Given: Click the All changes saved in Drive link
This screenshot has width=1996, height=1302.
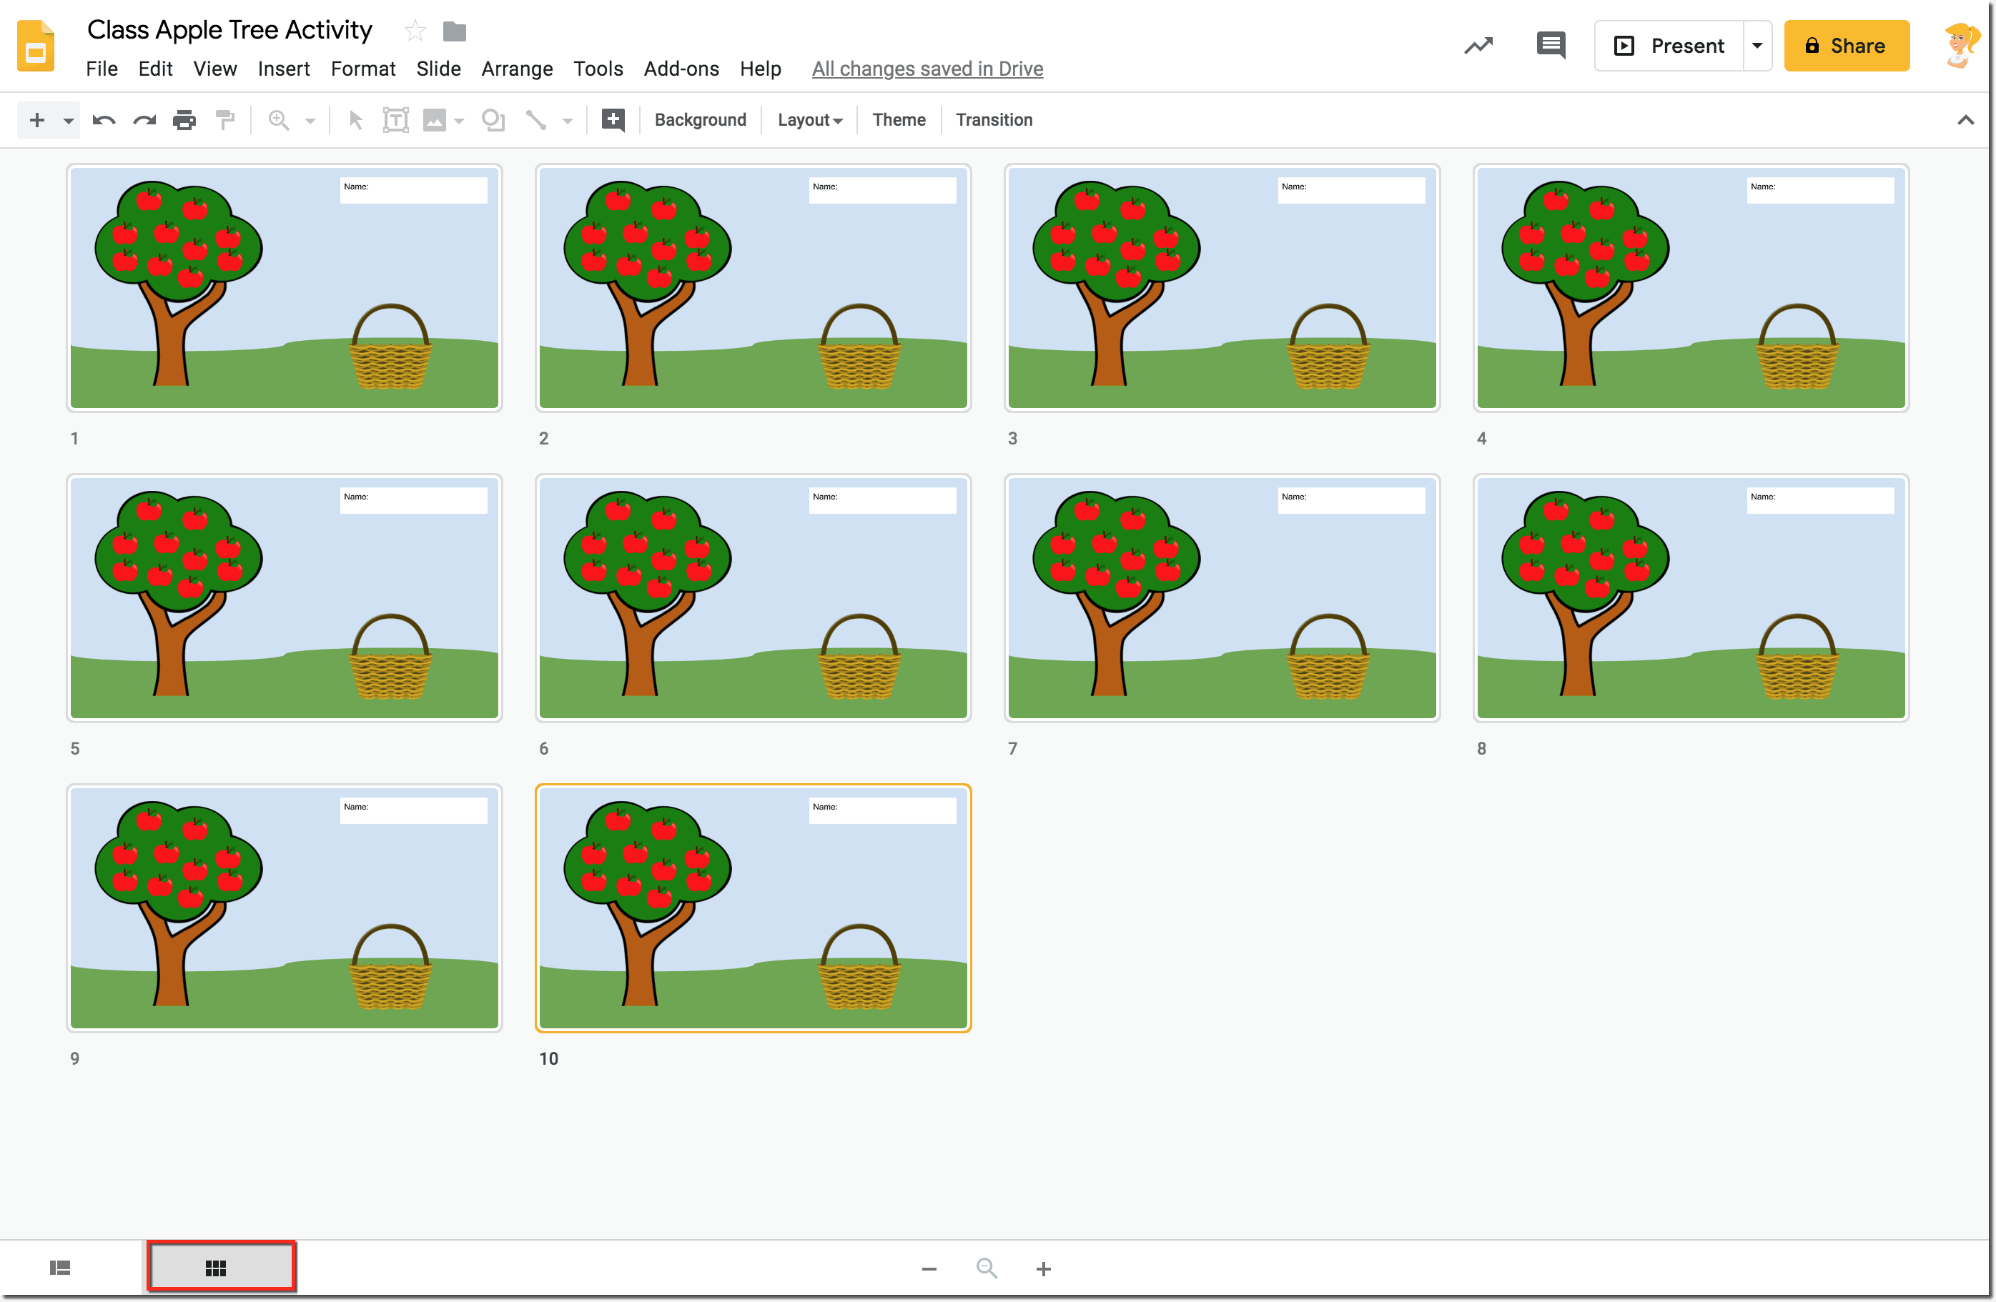Looking at the screenshot, I should [927, 69].
